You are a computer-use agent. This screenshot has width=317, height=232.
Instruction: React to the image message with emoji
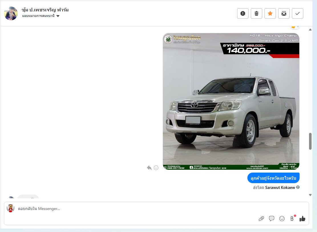coord(156,168)
